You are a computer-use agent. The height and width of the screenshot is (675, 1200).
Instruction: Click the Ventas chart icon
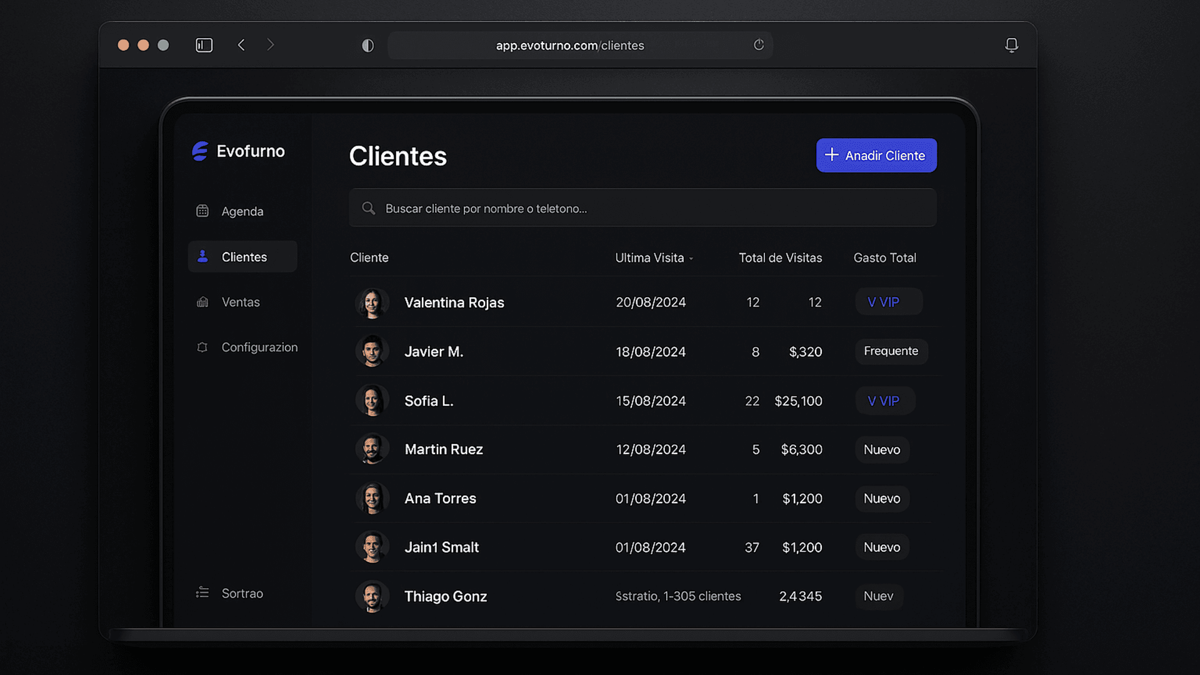point(202,302)
